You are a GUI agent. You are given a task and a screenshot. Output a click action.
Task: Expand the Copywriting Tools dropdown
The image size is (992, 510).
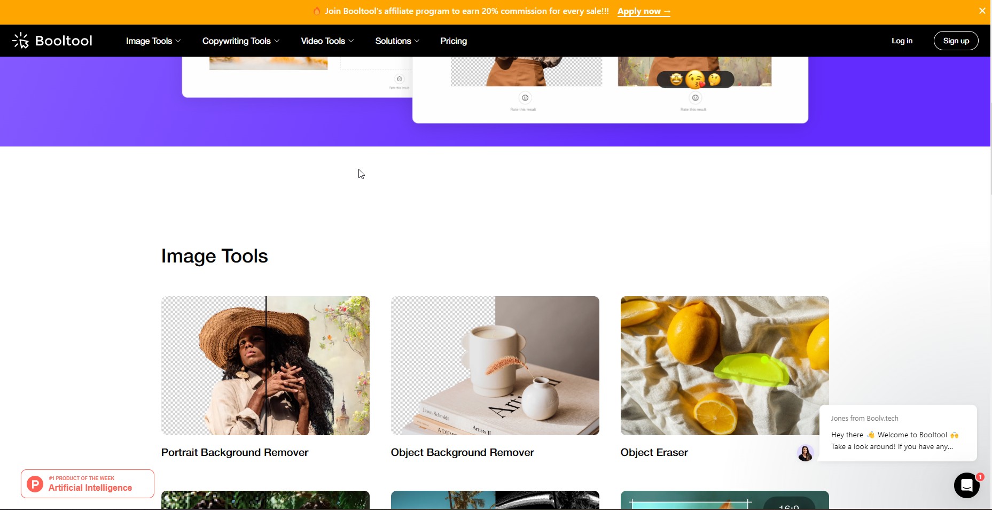241,41
